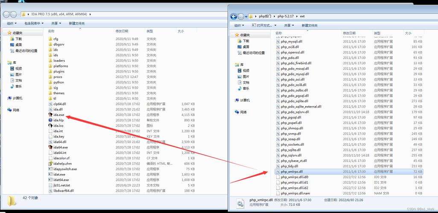Click the ida.exe application icon
This screenshot has width=438, height=213.
tap(50, 115)
